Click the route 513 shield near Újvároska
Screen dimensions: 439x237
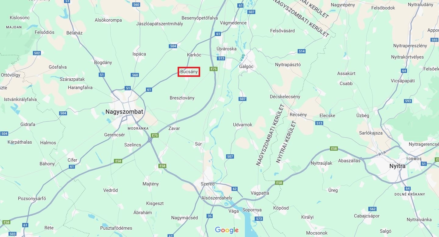(x=221, y=58)
